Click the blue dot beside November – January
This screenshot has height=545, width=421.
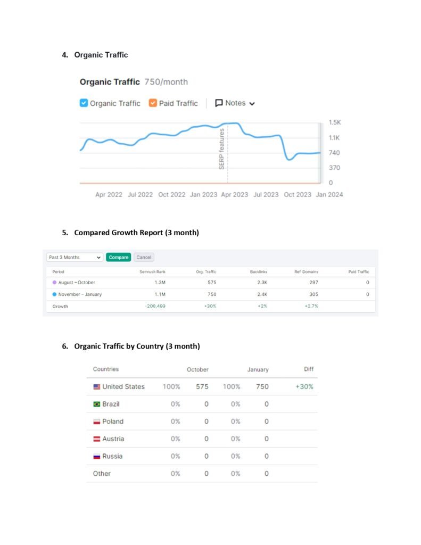[54, 294]
